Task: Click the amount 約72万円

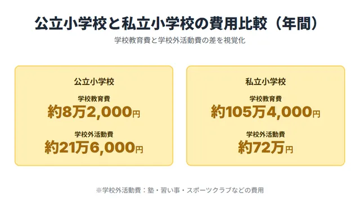Action: coord(265,148)
